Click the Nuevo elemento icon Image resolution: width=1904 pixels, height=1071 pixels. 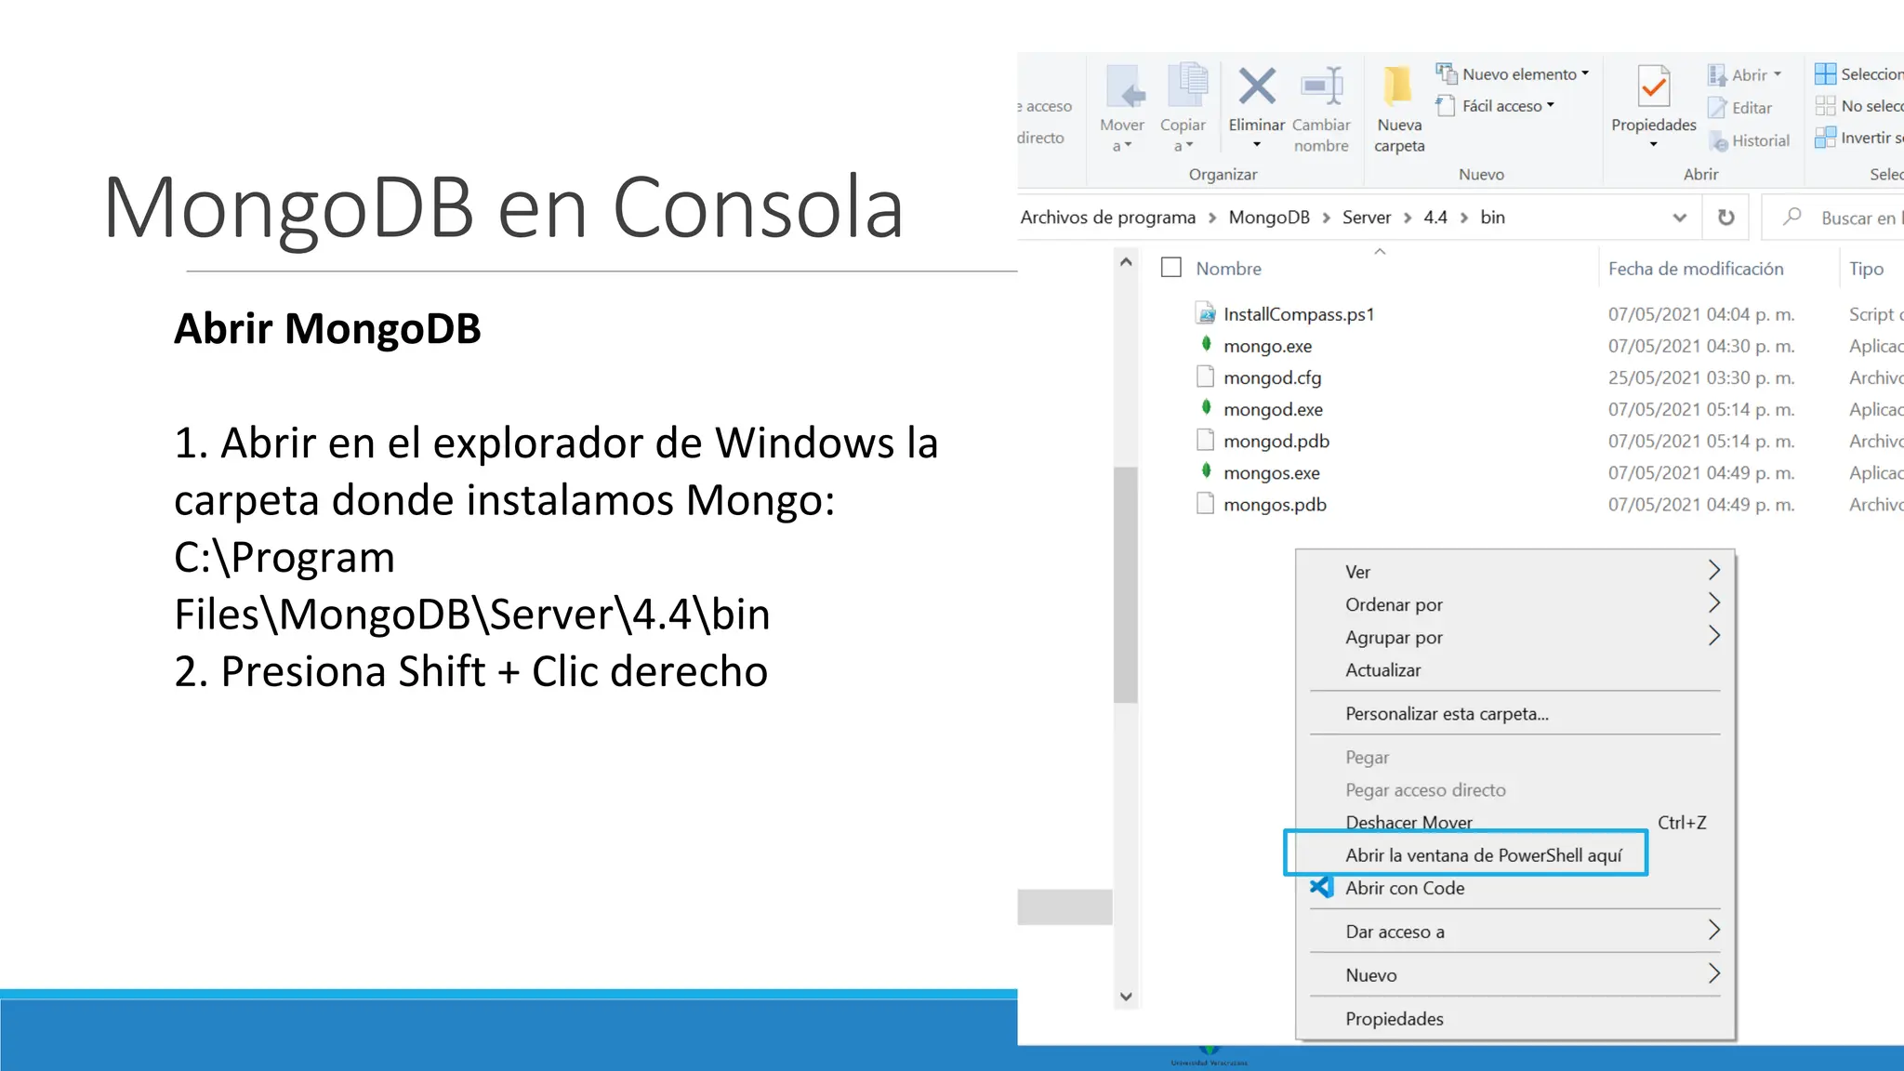pyautogui.click(x=1446, y=73)
